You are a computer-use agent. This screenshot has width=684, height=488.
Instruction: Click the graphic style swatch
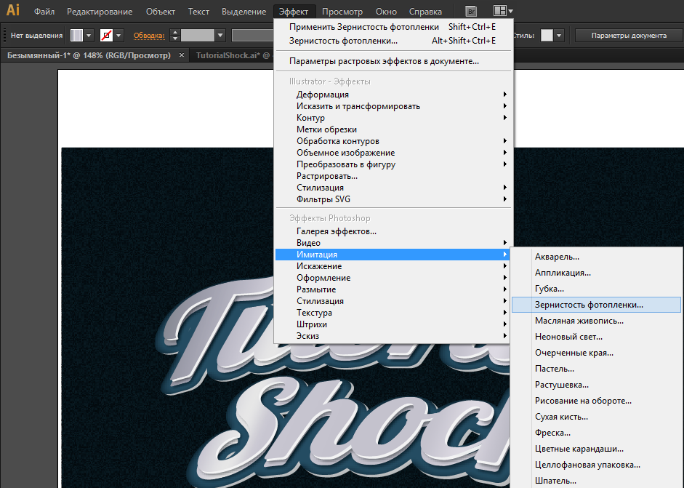[547, 36]
